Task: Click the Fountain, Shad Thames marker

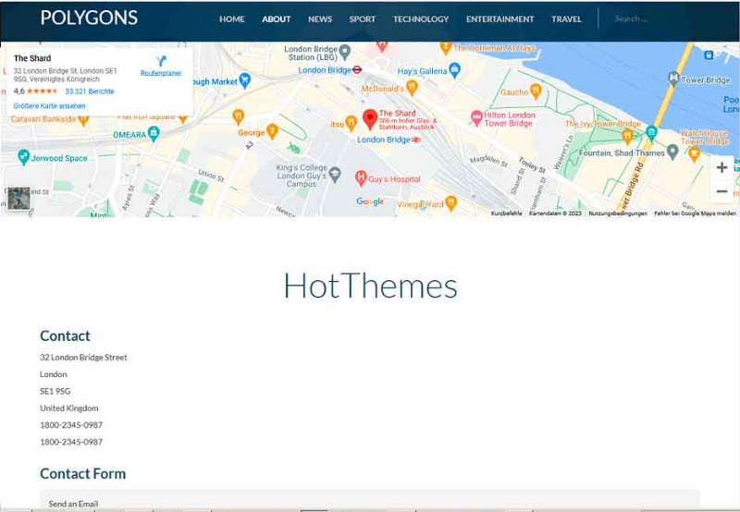Action: point(672,152)
